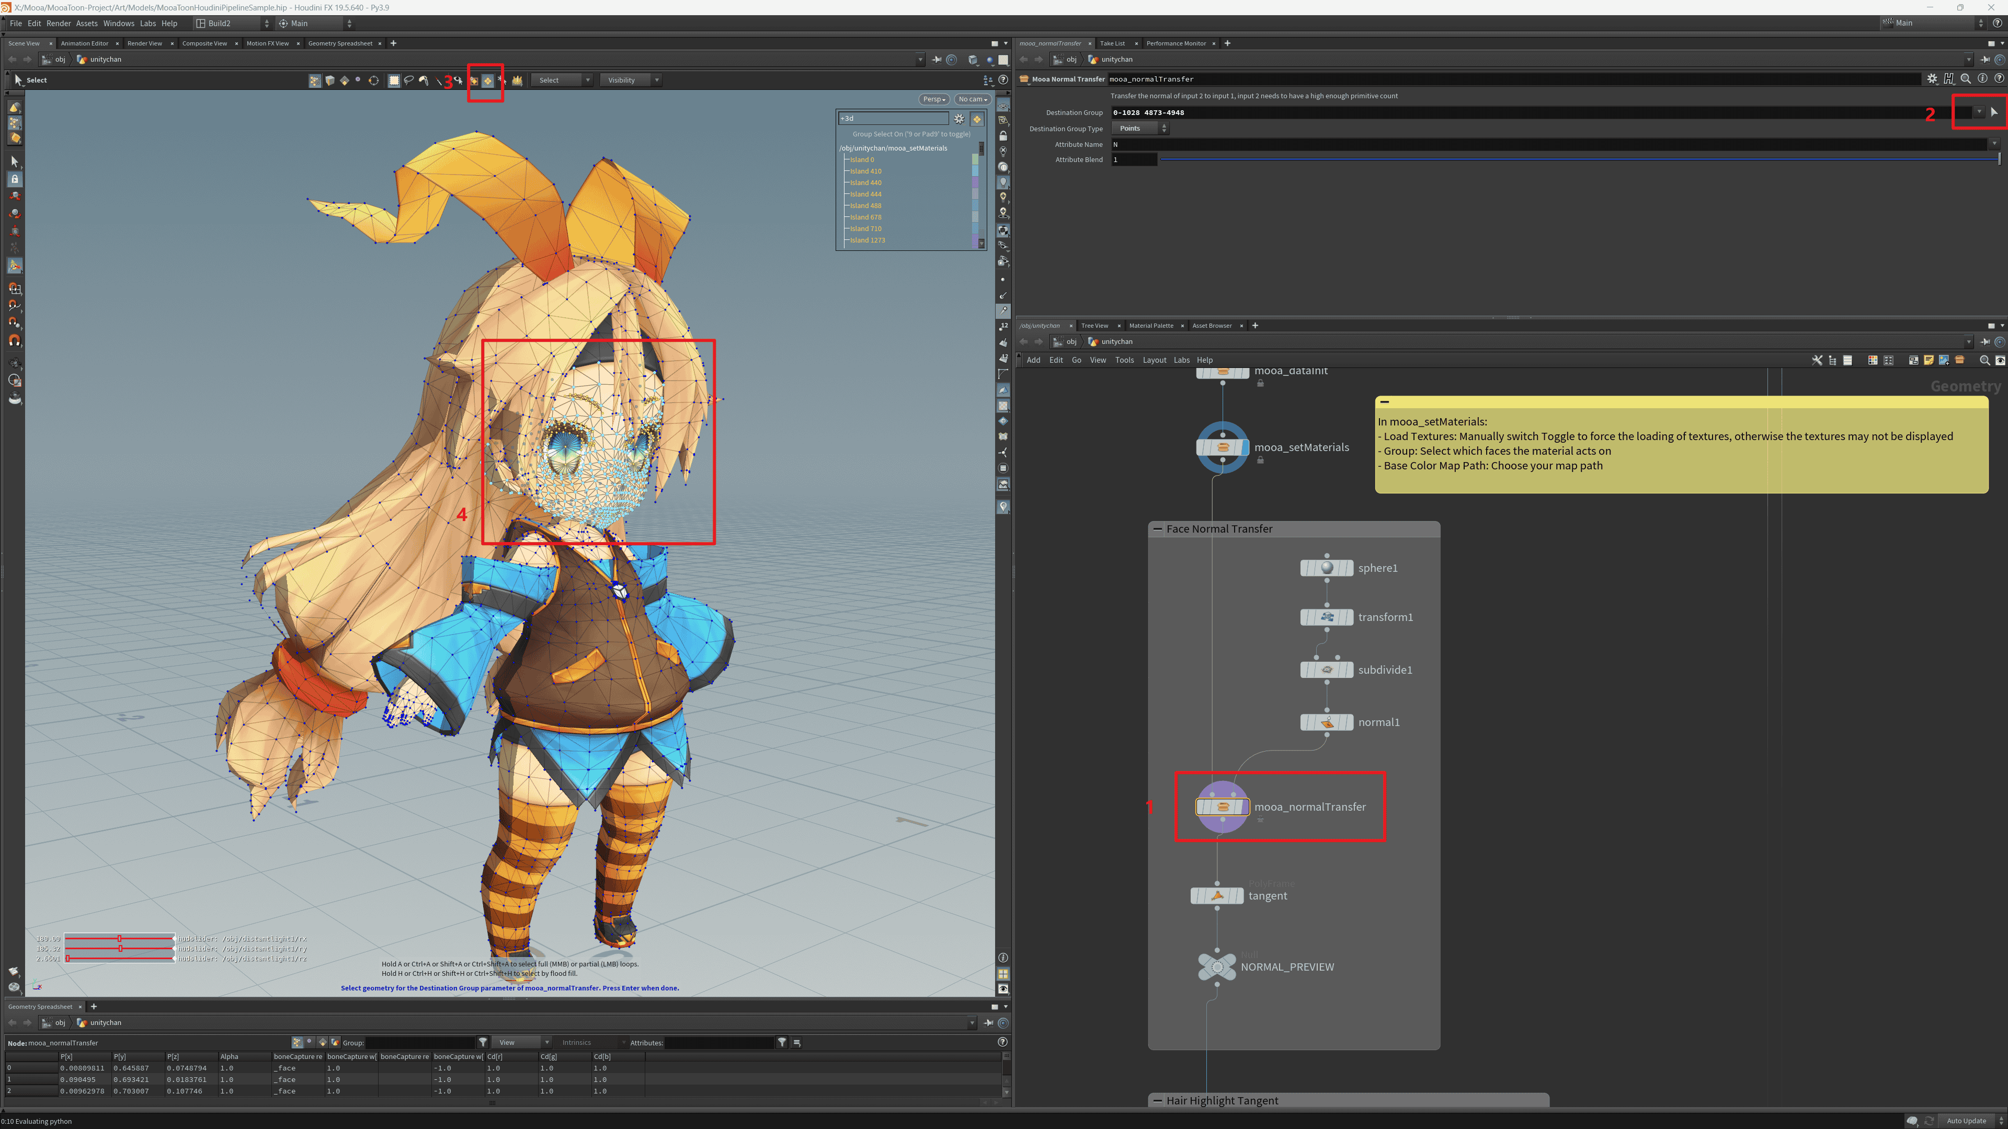Select the tangent PolyFrame node
The height and width of the screenshot is (1129, 2008).
pyautogui.click(x=1217, y=896)
